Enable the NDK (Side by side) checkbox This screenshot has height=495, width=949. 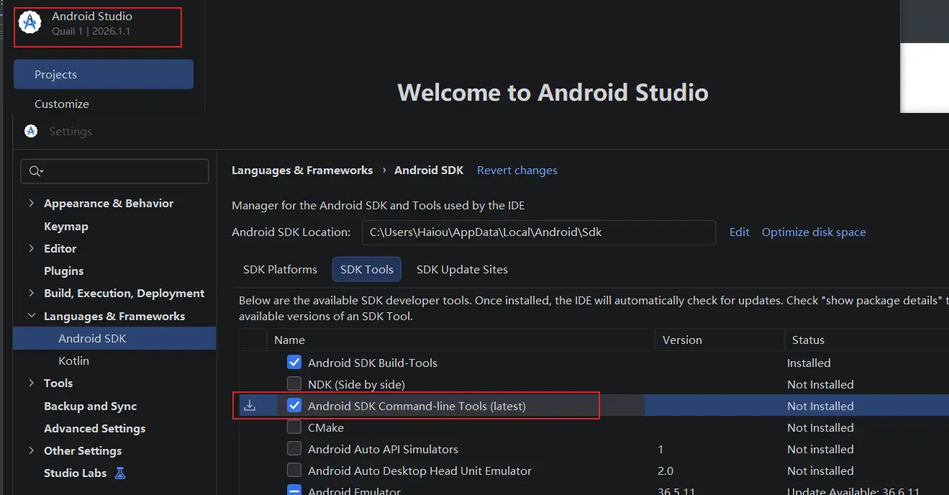294,384
